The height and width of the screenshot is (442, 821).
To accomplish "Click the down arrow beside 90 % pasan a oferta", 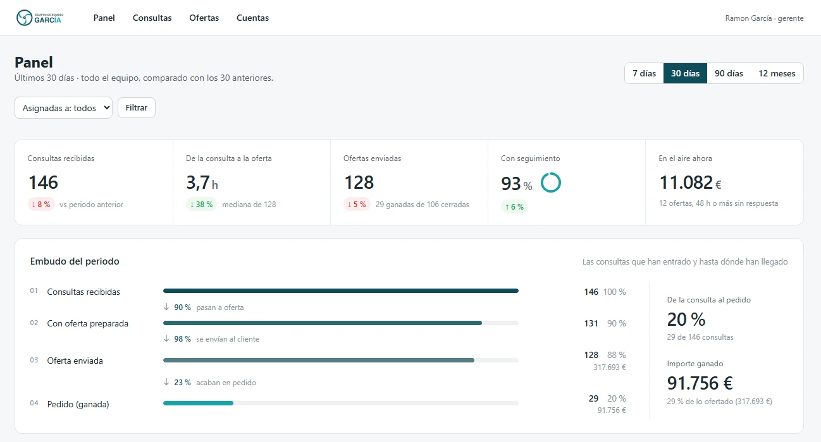I will [x=166, y=308].
